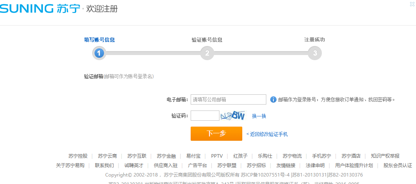Click the 填写账号信息 step label
416x184 pixels.
click(99, 40)
